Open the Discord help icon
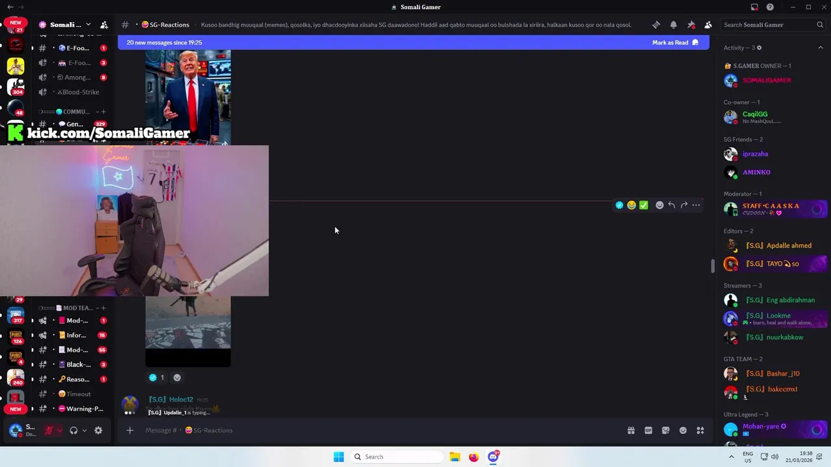The height and width of the screenshot is (467, 831). pyautogui.click(x=770, y=7)
